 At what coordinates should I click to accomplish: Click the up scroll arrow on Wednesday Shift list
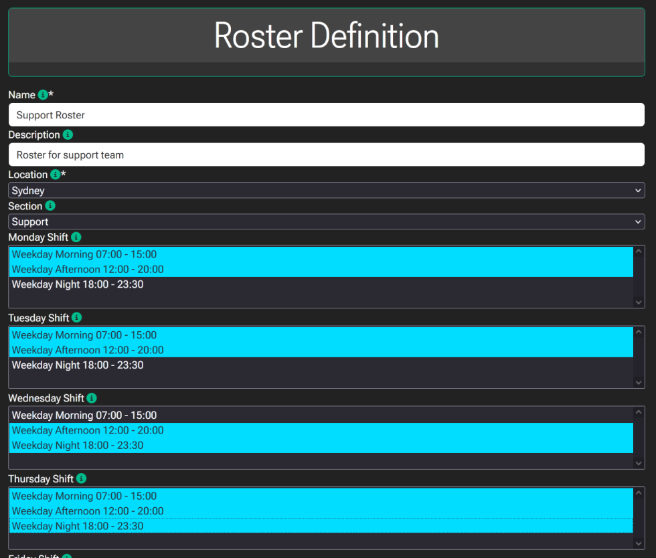[x=639, y=410]
